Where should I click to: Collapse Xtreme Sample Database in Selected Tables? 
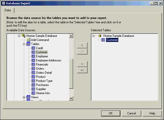[93, 36]
